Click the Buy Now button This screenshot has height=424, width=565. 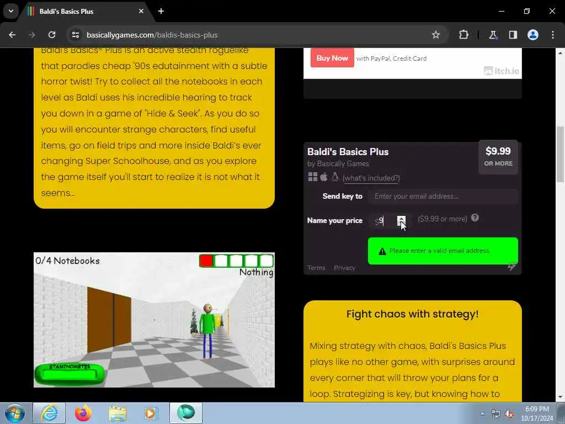coord(332,58)
